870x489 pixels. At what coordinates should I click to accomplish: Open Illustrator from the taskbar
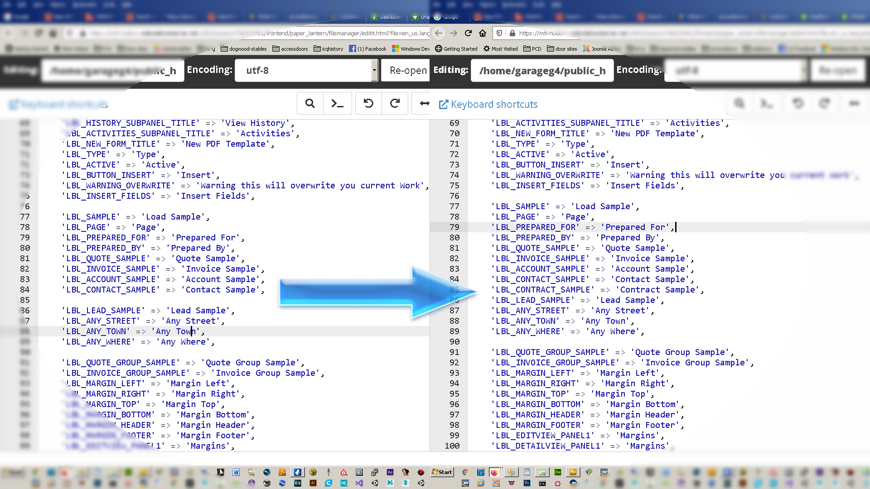click(x=313, y=483)
